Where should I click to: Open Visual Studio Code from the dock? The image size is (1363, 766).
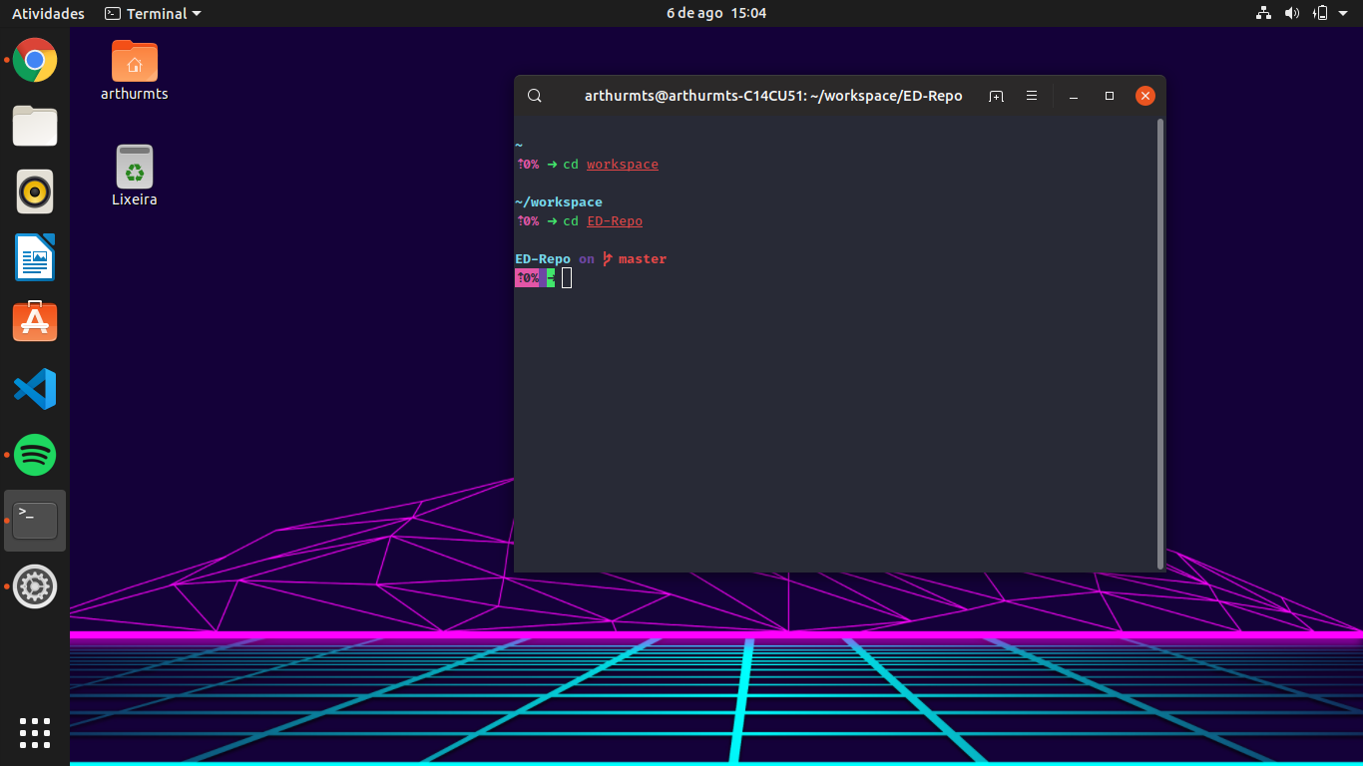coord(34,389)
